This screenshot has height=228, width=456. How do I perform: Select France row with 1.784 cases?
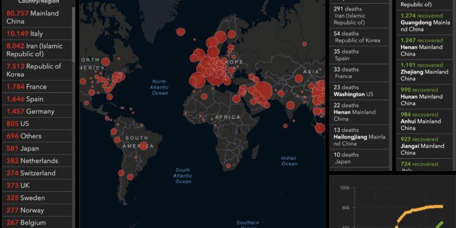point(37,87)
